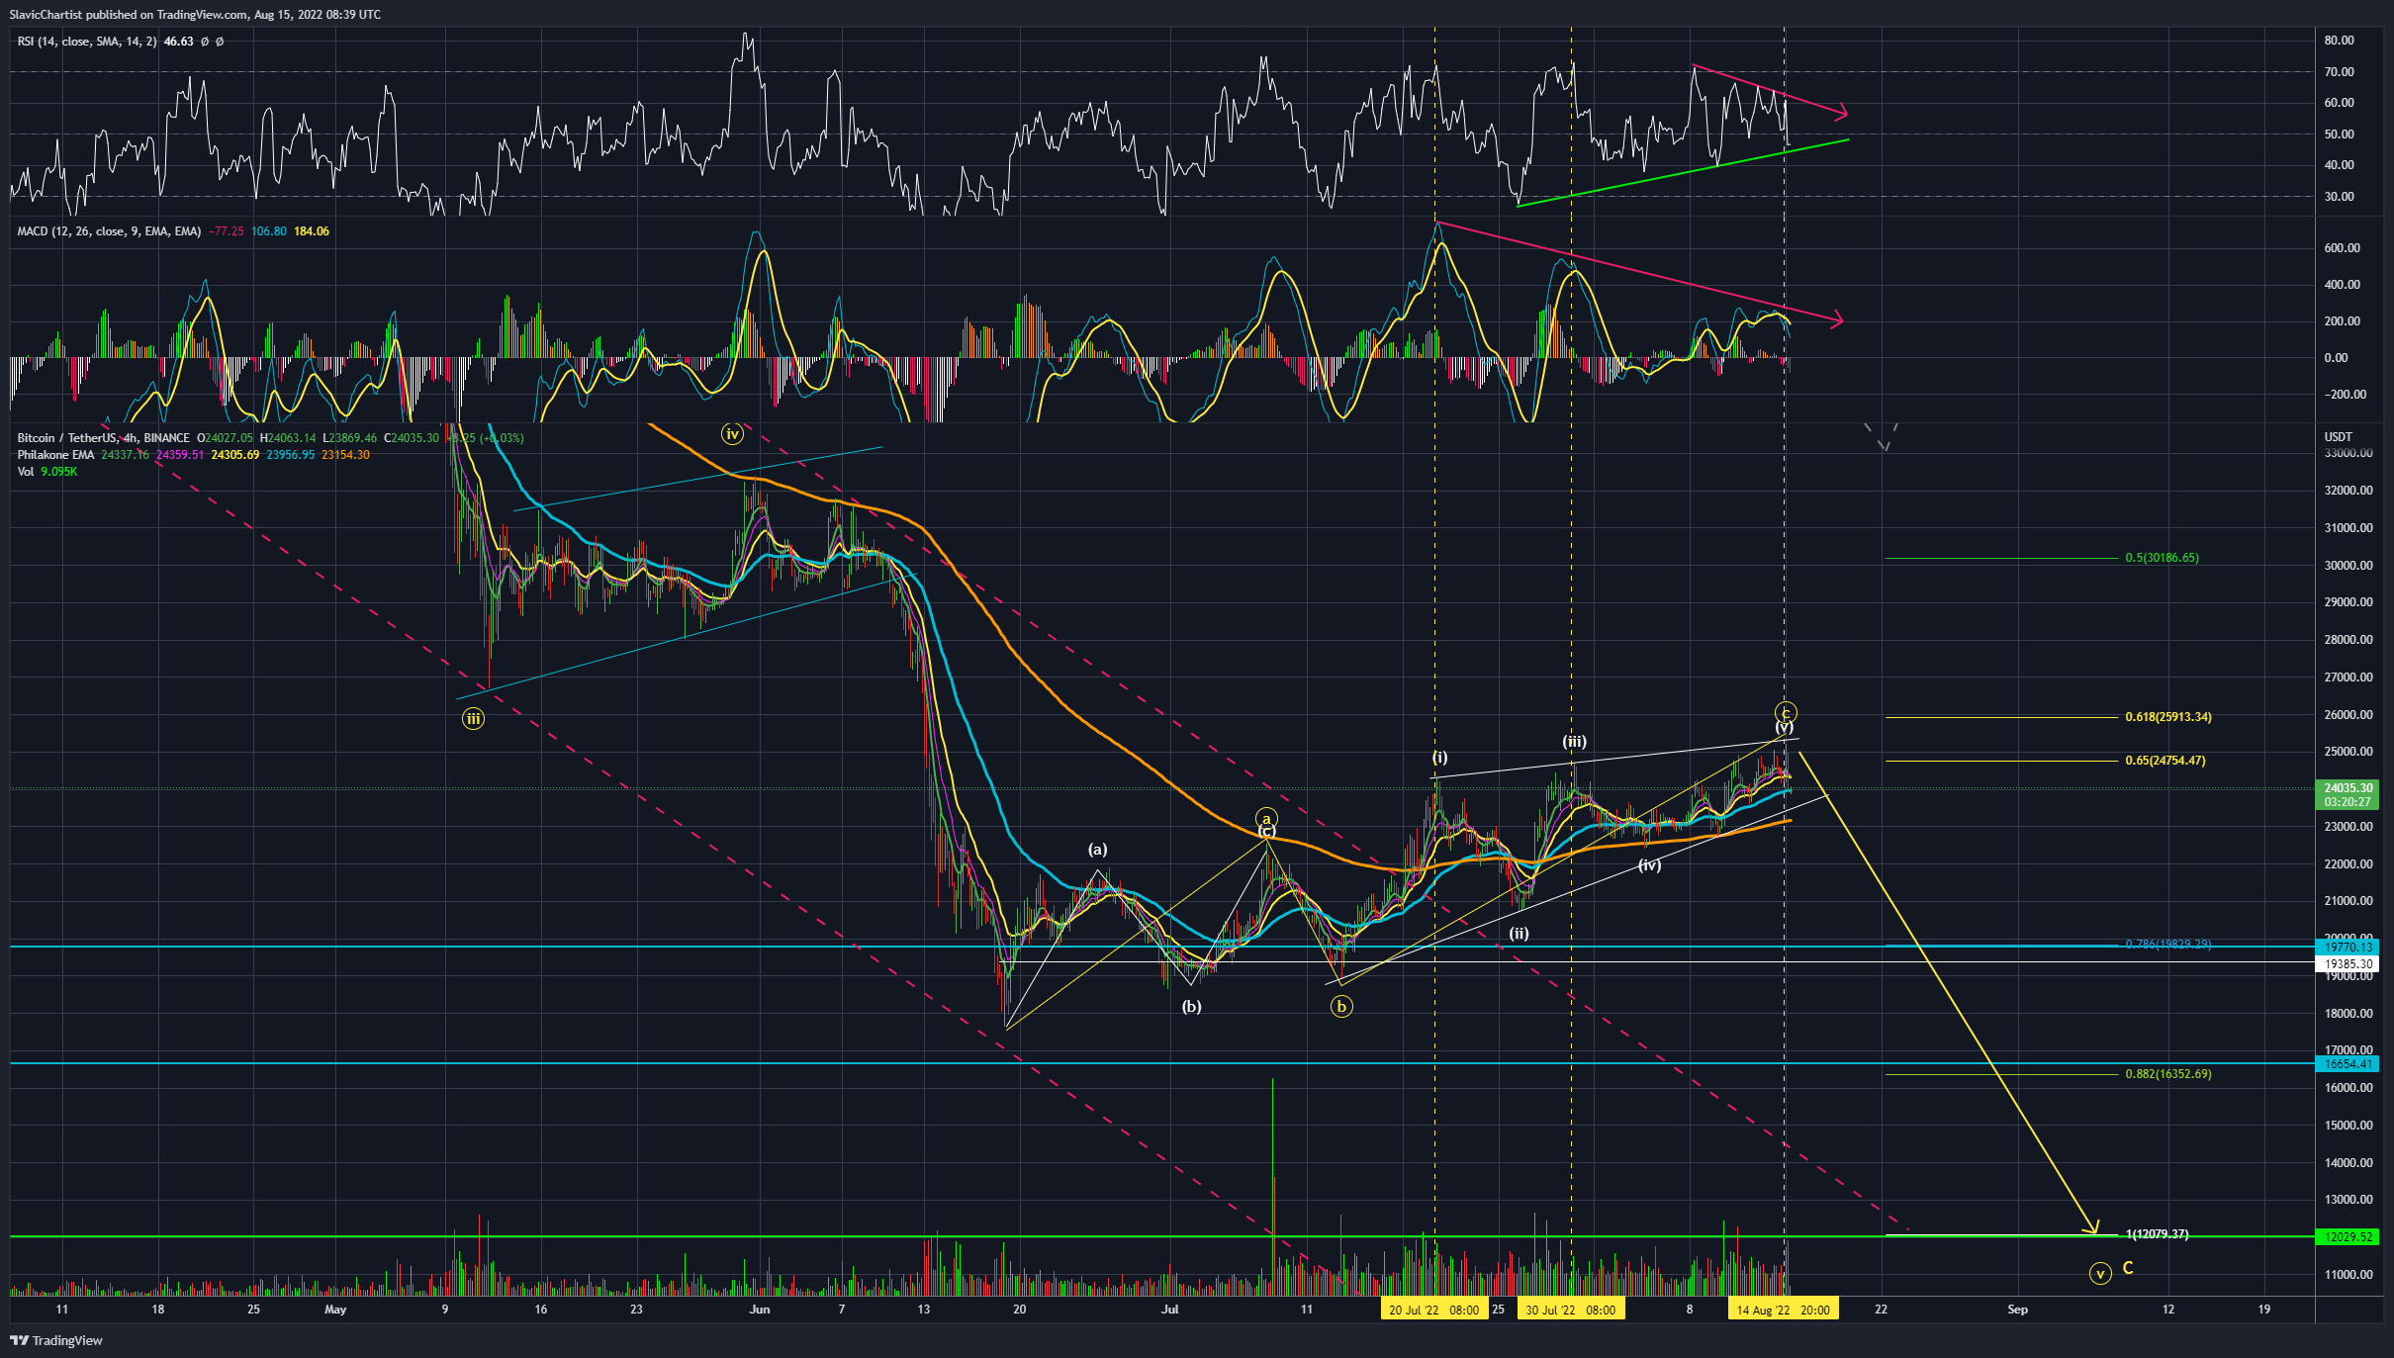Select Fibonacci level 0.786(19829.29)
2394x1358 pixels.
tap(2167, 944)
